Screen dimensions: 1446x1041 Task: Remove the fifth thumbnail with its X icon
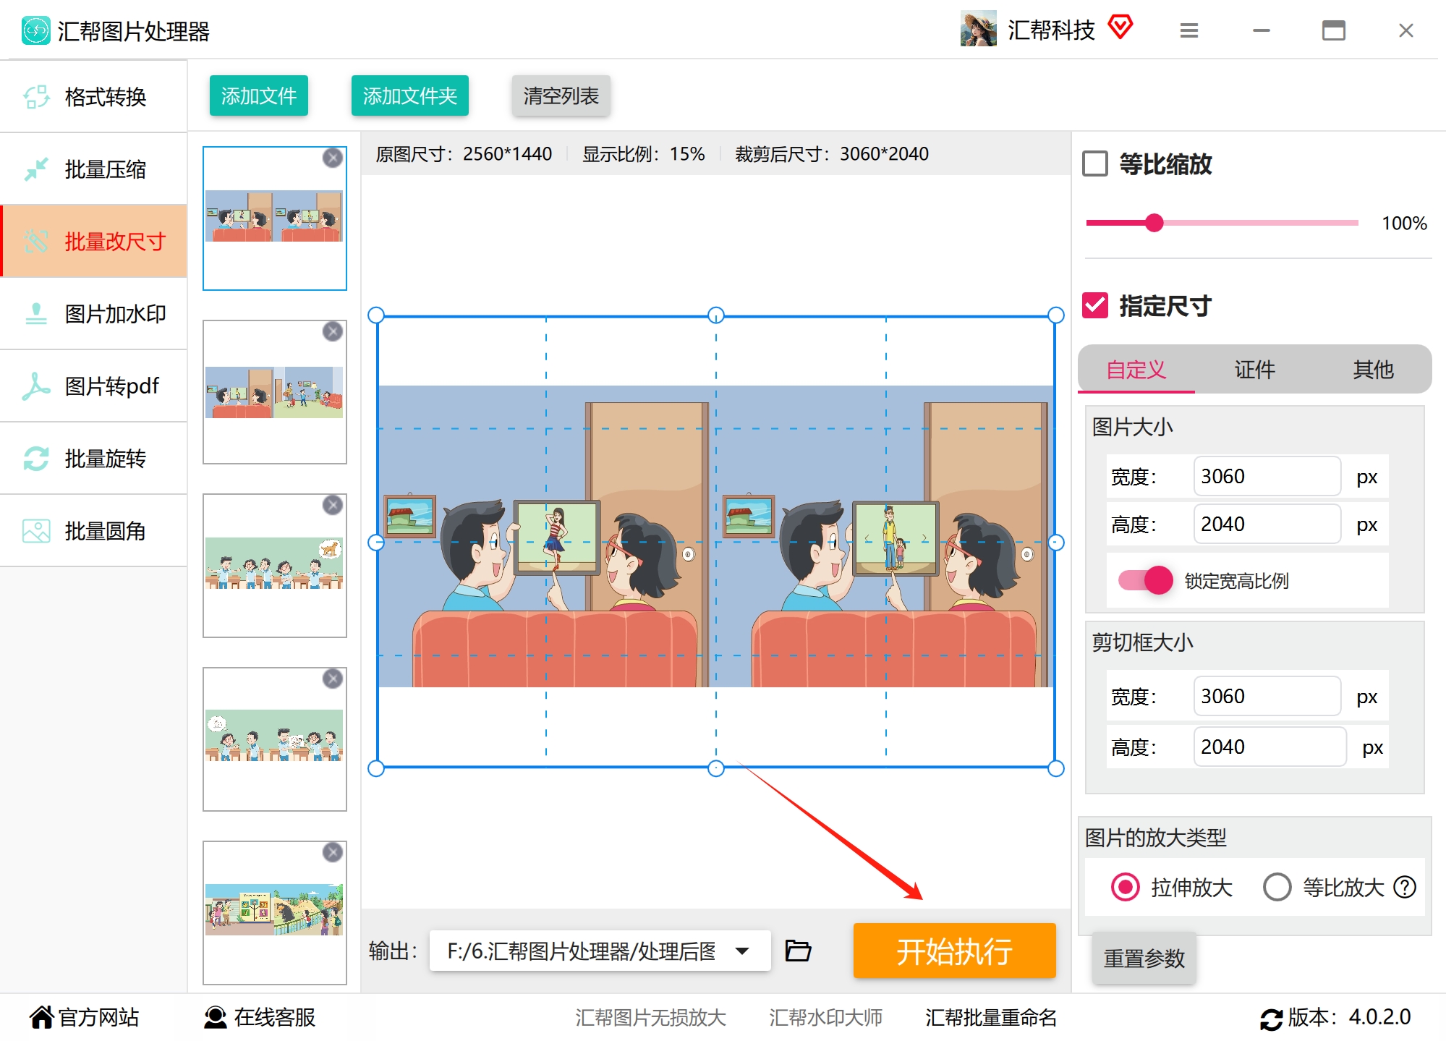pyautogui.click(x=333, y=852)
